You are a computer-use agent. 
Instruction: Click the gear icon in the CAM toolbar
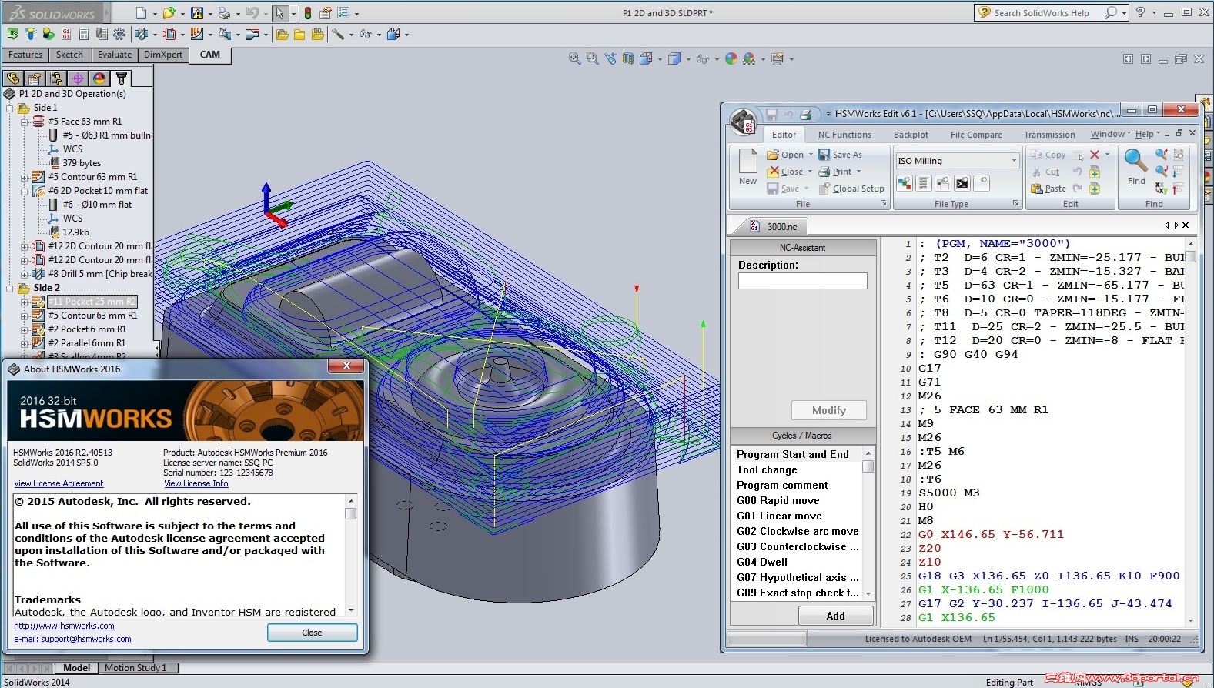119,34
